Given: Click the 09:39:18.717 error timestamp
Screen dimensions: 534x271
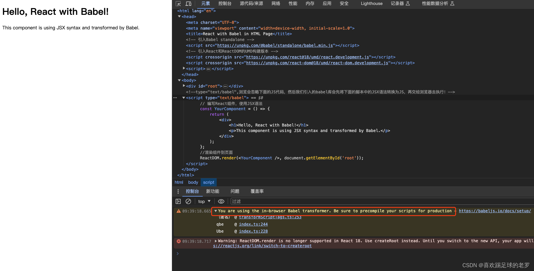Looking at the screenshot, I should click(197, 241).
